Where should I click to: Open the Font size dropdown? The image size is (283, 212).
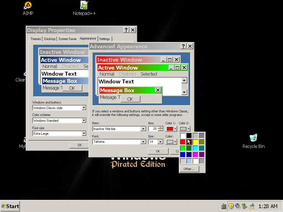point(84,133)
